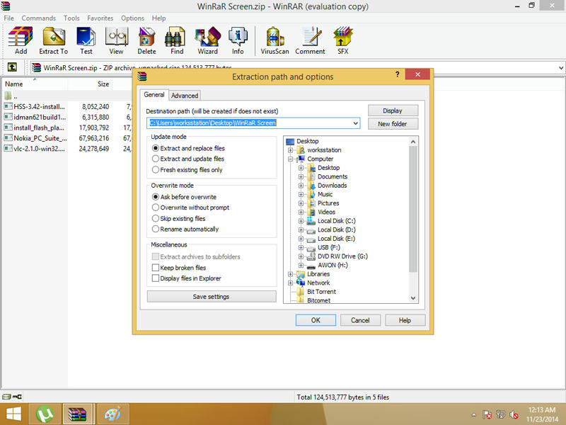Expand the Network tree node
The width and height of the screenshot is (566, 425).
coord(290,283)
